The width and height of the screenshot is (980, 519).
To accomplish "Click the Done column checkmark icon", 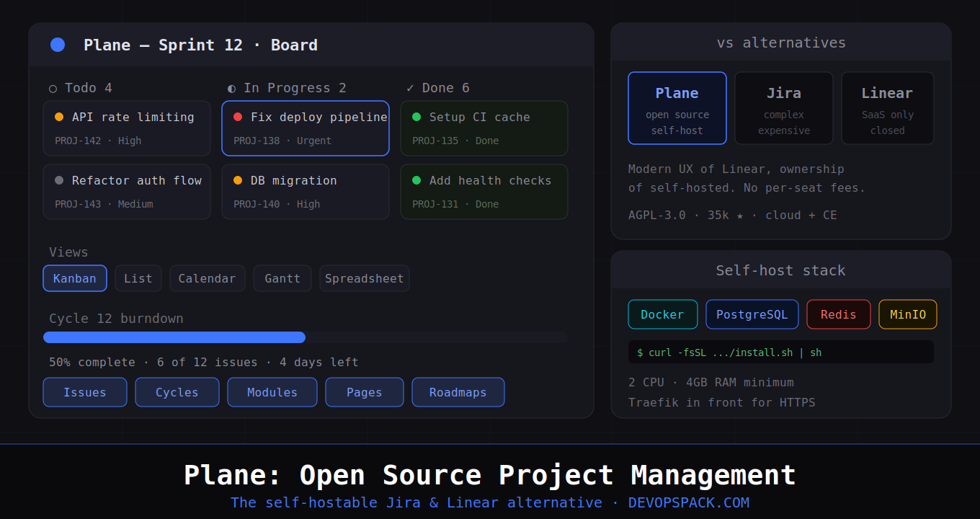I will tap(410, 88).
